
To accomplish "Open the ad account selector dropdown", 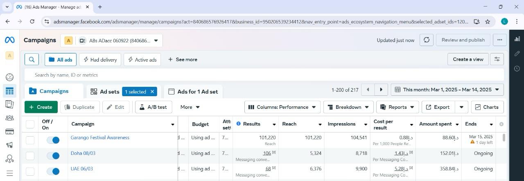I will click(111, 40).
